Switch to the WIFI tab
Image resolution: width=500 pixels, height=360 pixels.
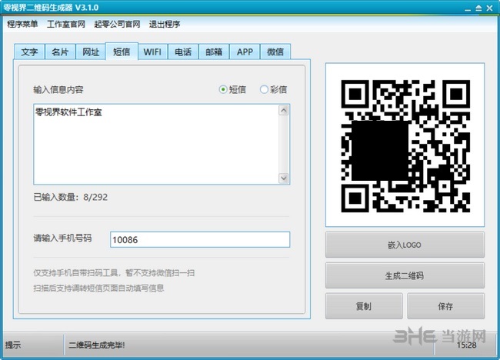click(x=152, y=52)
